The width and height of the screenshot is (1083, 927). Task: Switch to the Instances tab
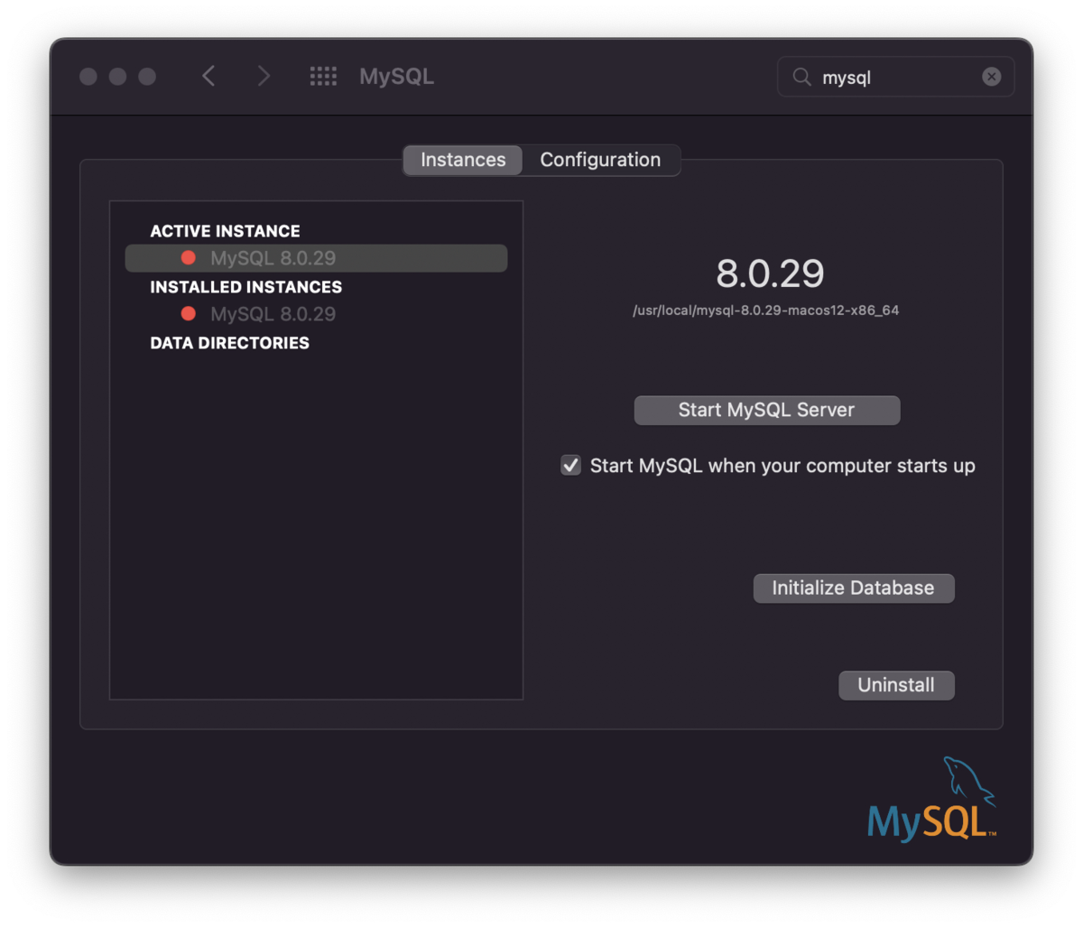(463, 160)
